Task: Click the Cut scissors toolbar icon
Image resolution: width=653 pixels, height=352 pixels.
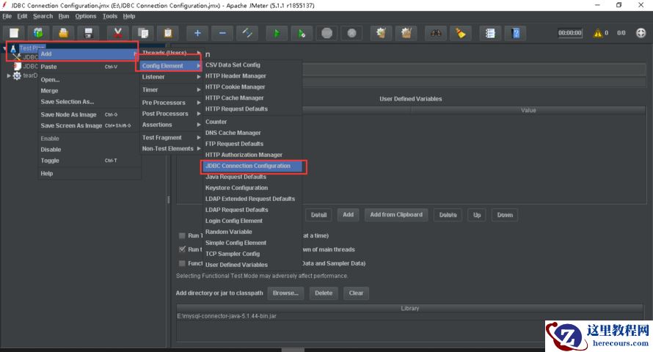Action: coord(117,33)
